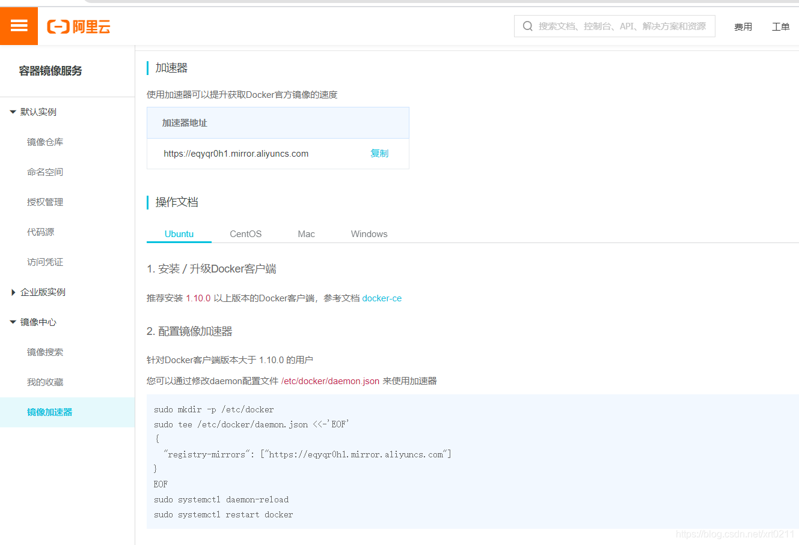Open the docker-ce documentation link
Viewport: 799px width, 545px height.
(x=382, y=298)
